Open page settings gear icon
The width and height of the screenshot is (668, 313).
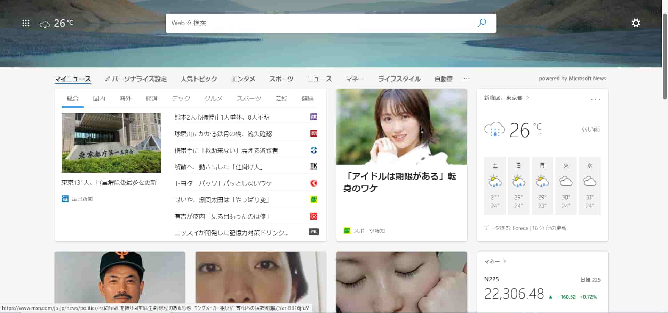click(x=636, y=23)
